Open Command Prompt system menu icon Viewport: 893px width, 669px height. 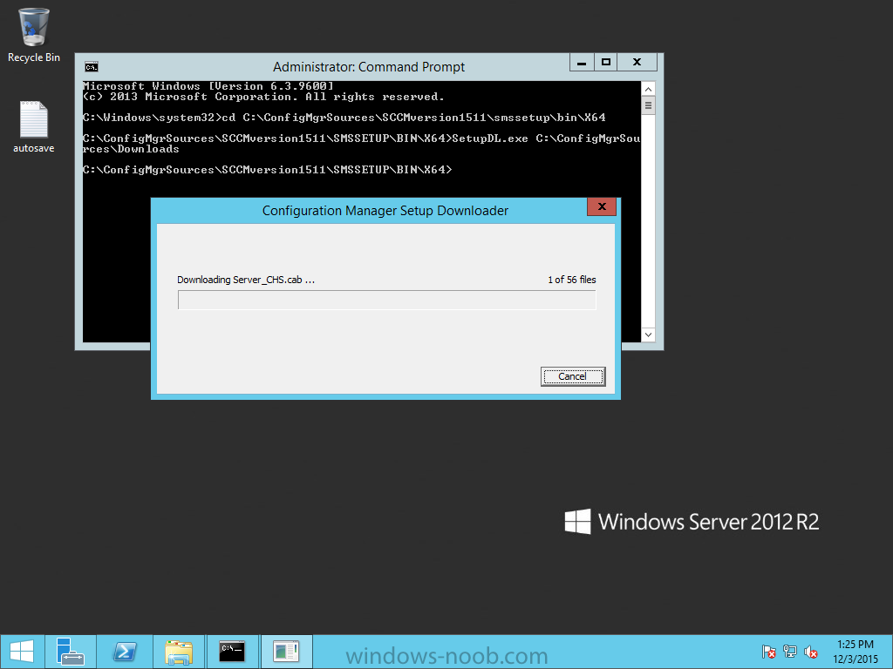[91, 67]
